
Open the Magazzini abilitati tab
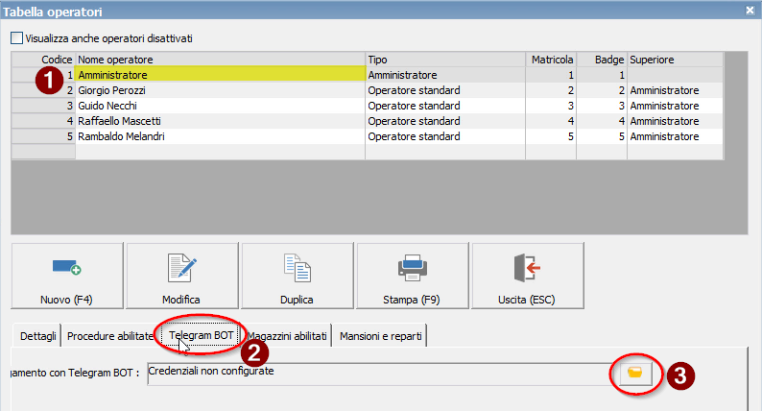(x=287, y=336)
